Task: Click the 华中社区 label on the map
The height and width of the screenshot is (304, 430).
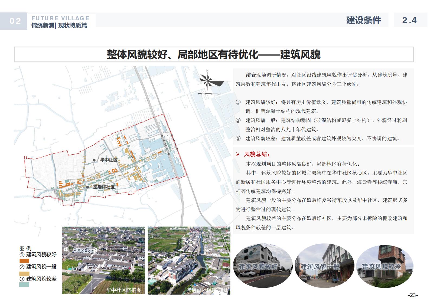Action: pyautogui.click(x=109, y=160)
